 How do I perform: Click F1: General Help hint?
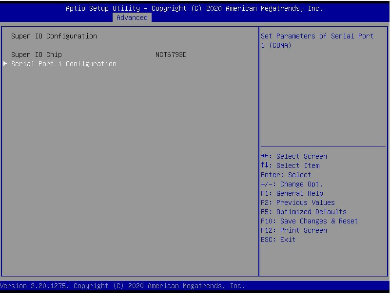(x=292, y=193)
